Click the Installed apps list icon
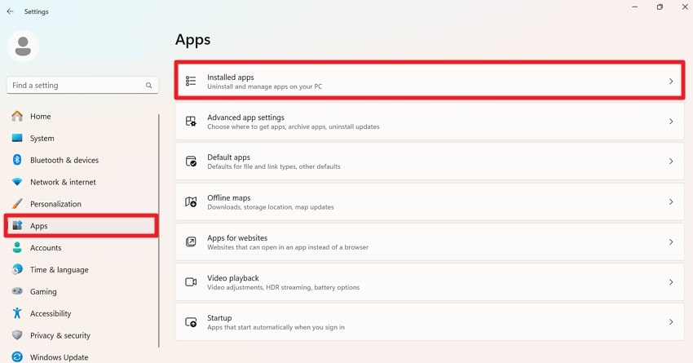The width and height of the screenshot is (693, 363). point(191,82)
